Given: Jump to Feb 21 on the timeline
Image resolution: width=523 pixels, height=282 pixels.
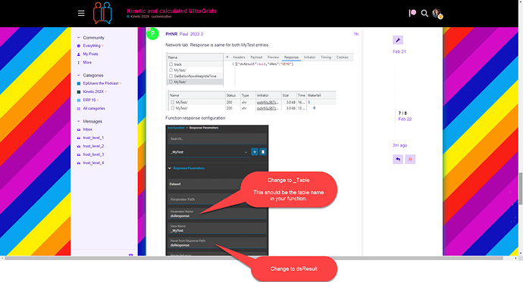Looking at the screenshot, I should click(399, 51).
